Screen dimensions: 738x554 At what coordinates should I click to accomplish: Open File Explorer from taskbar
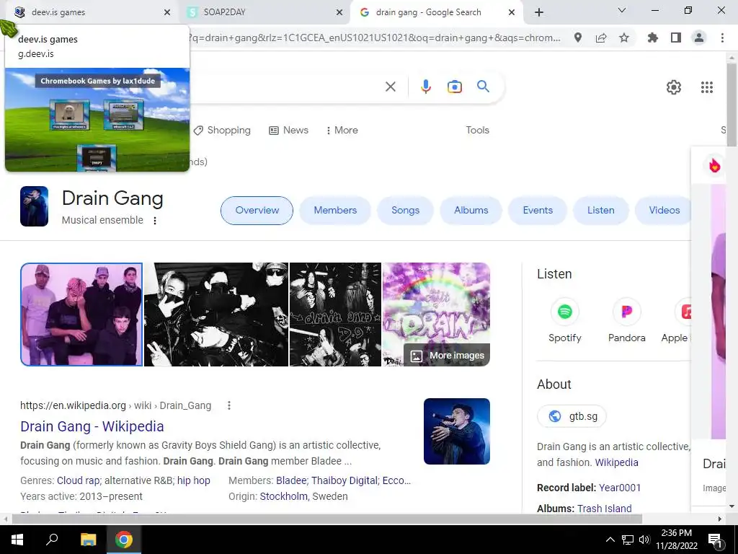(88, 540)
